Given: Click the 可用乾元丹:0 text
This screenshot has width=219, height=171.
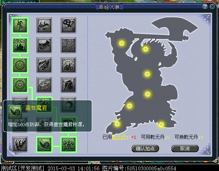Looking at the screenshot, I should coord(155,137).
